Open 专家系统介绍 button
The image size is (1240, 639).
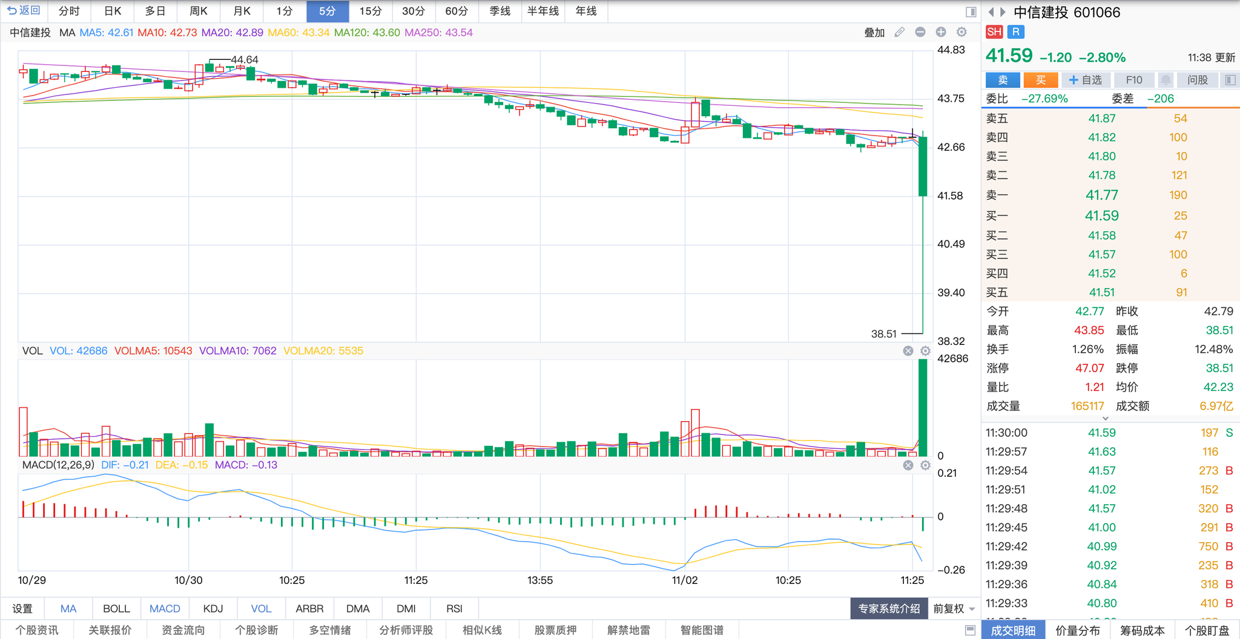tap(889, 609)
